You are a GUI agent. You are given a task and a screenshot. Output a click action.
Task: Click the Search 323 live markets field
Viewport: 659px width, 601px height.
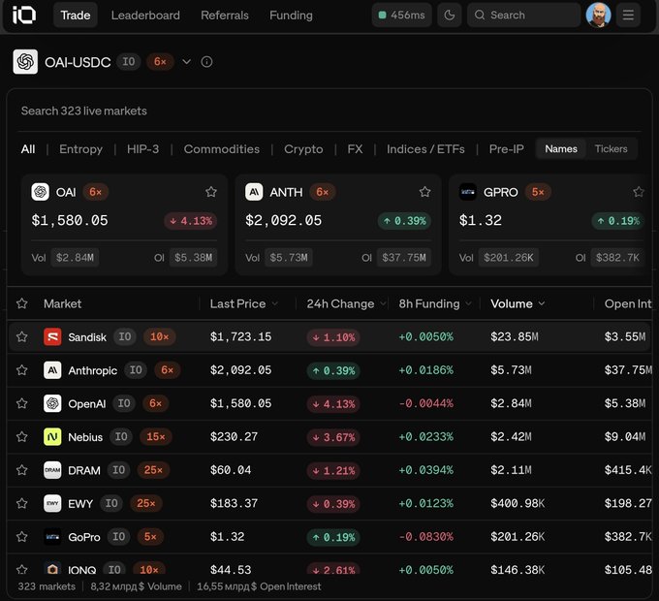point(329,111)
